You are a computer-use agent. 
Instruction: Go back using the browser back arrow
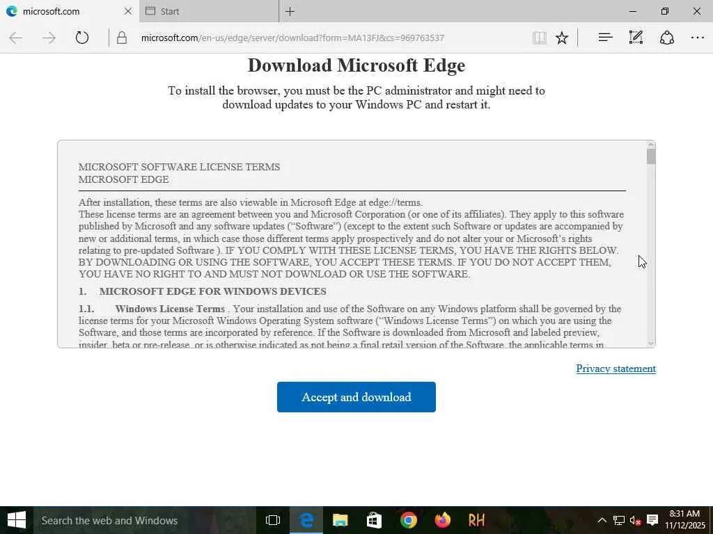coord(16,38)
